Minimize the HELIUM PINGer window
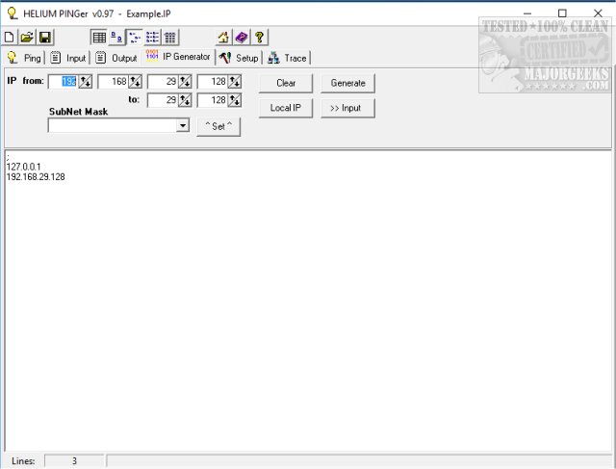Viewport: 616px width, 469px height. coord(527,13)
